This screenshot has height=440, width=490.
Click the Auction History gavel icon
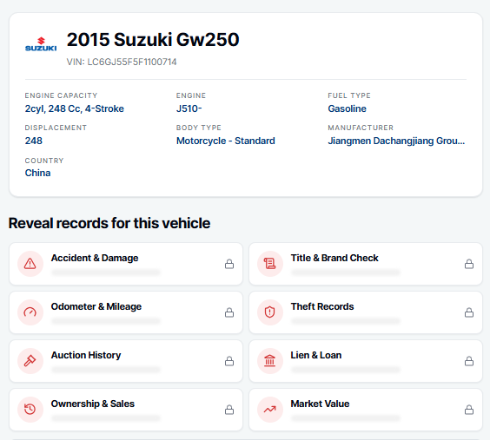pyautogui.click(x=30, y=361)
